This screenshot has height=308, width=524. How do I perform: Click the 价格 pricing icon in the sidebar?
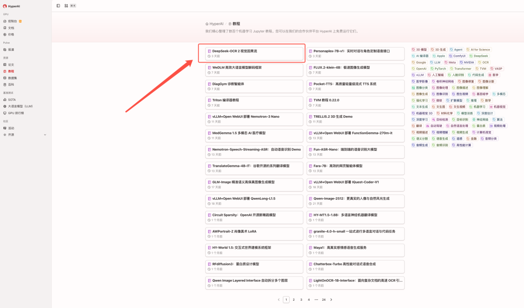coord(5,34)
